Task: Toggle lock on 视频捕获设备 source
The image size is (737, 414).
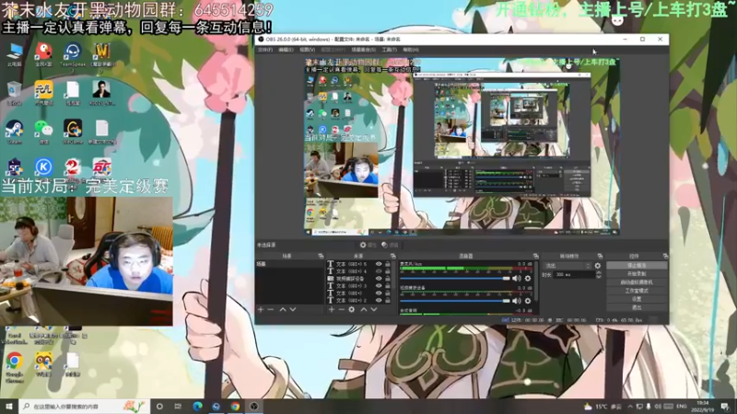Action: click(x=388, y=279)
